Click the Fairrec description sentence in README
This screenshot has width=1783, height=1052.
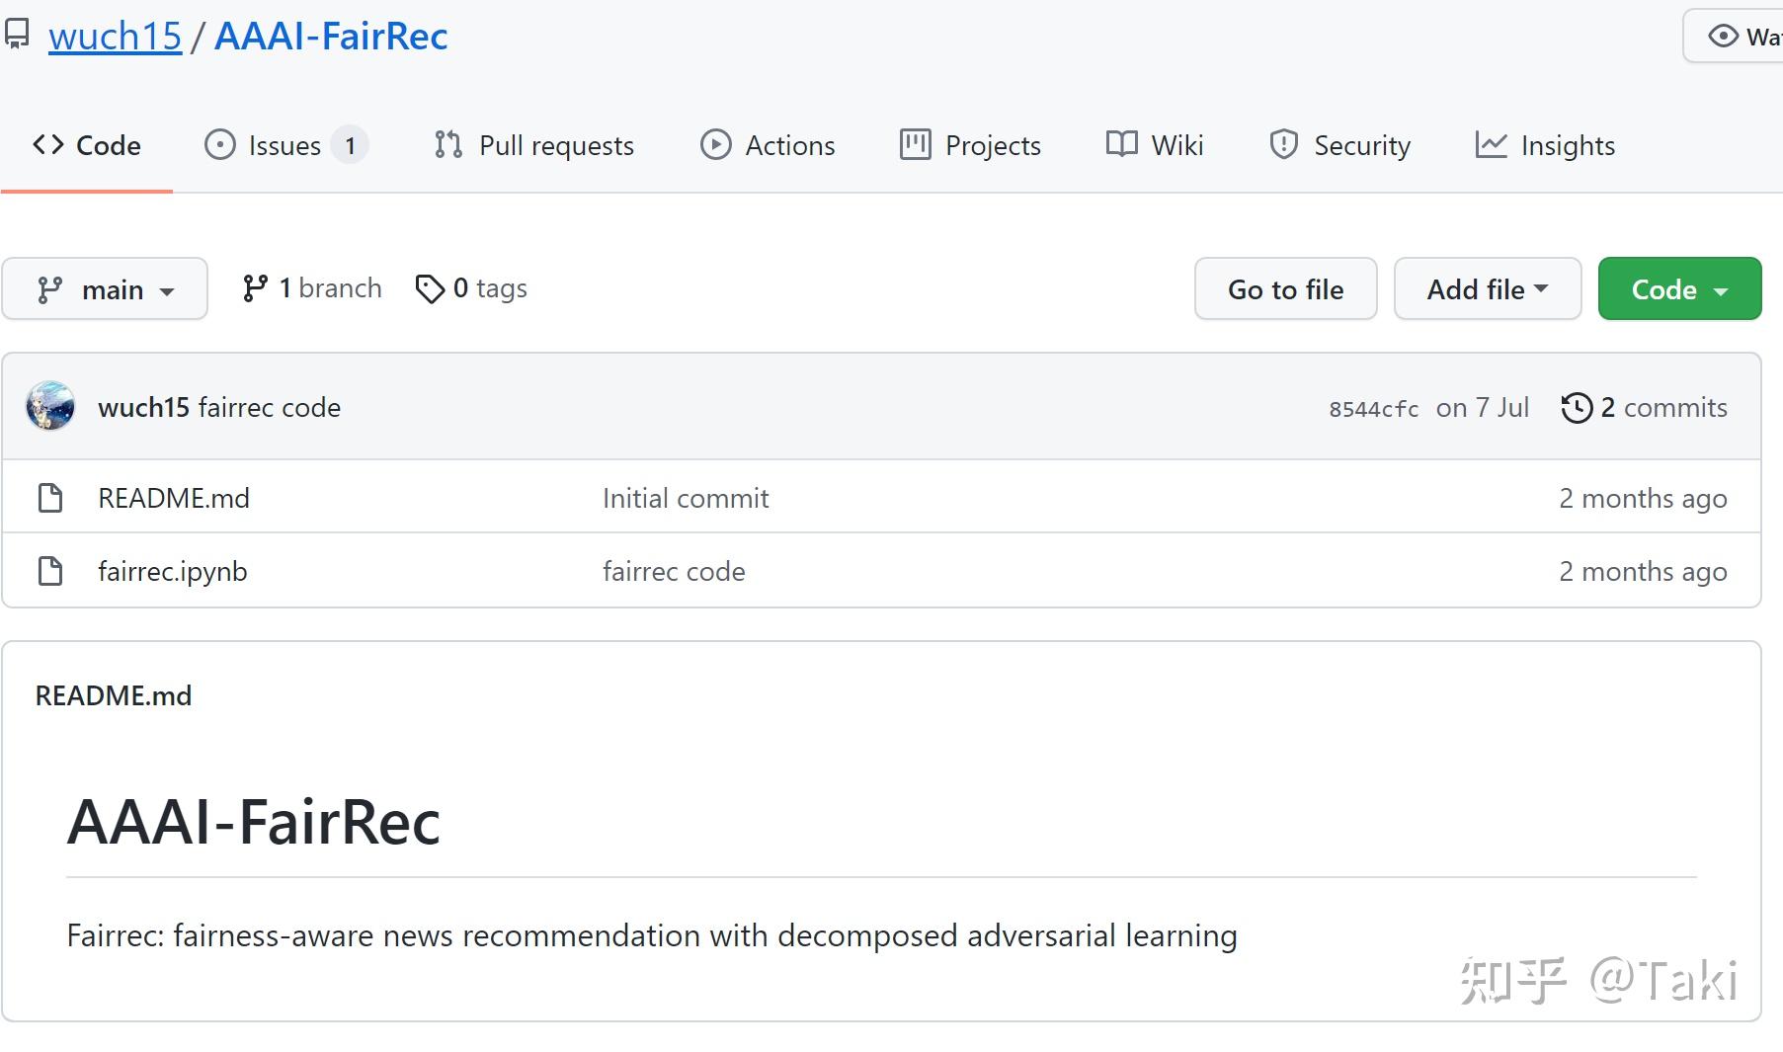(x=652, y=935)
